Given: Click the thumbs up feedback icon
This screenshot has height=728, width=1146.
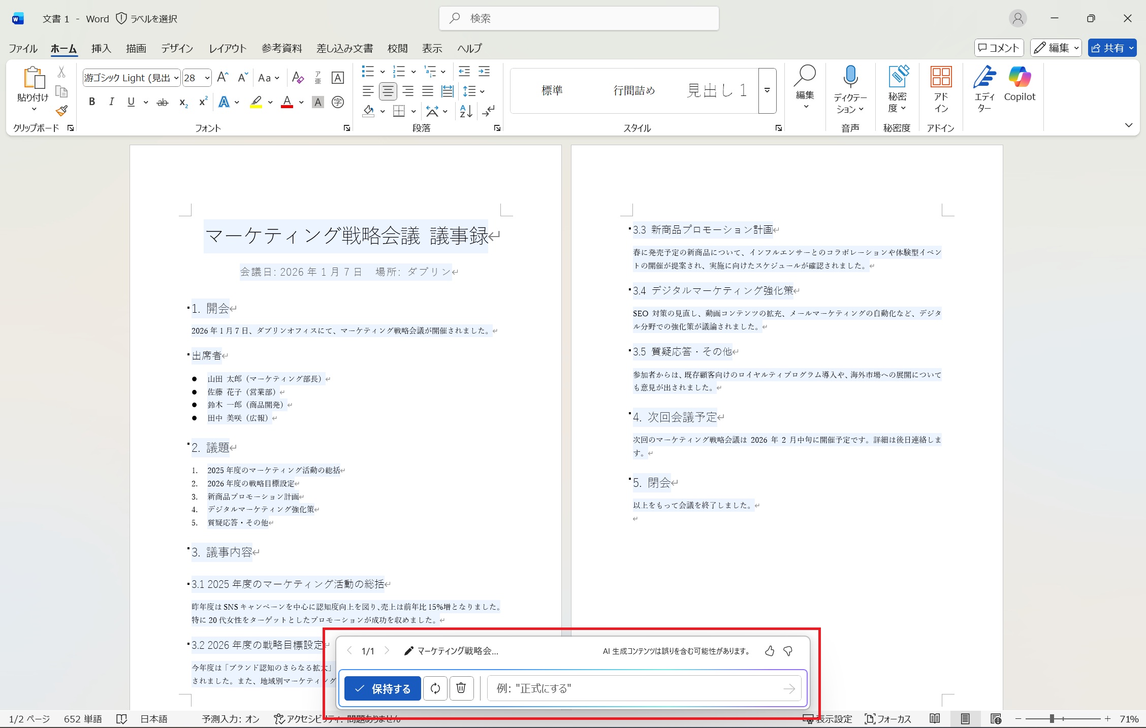Looking at the screenshot, I should point(770,651).
